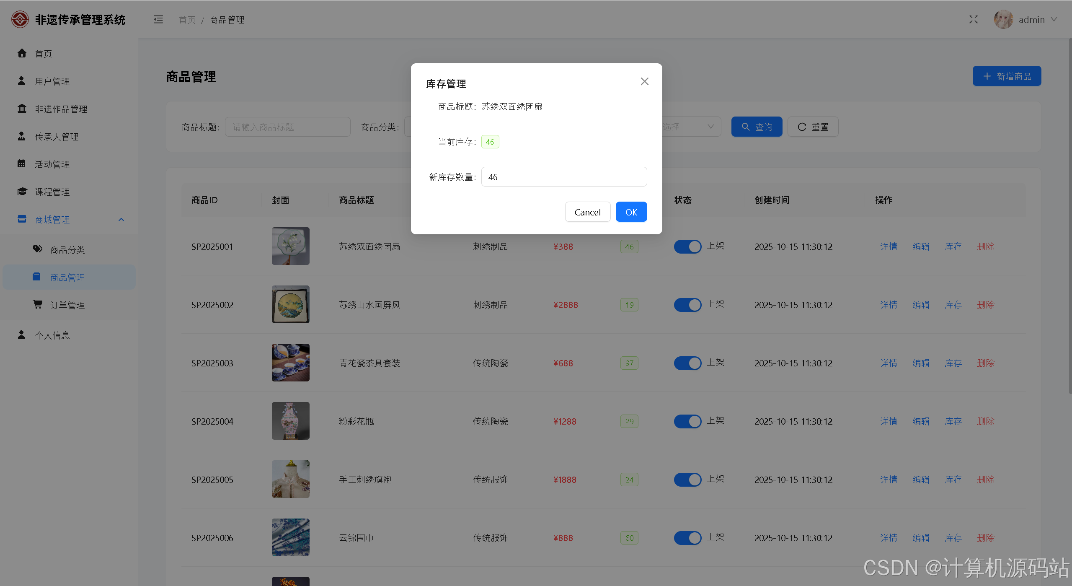Open 课程管理 graduation cap icon
This screenshot has width=1072, height=586.
coord(22,192)
